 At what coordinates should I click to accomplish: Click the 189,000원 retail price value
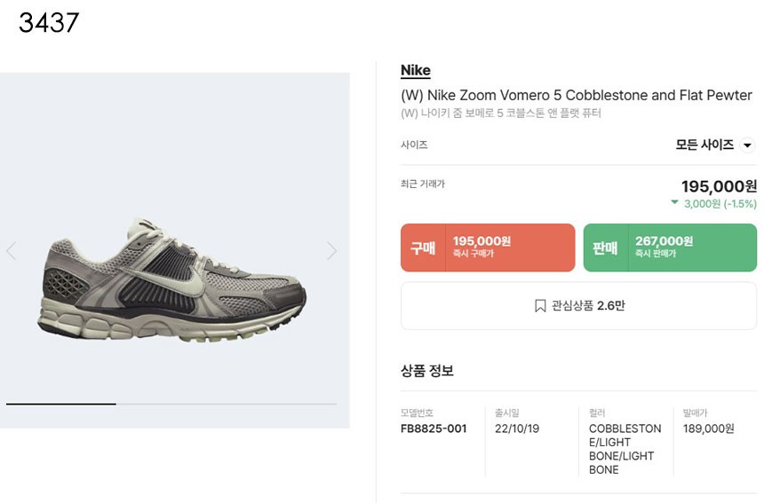[708, 428]
